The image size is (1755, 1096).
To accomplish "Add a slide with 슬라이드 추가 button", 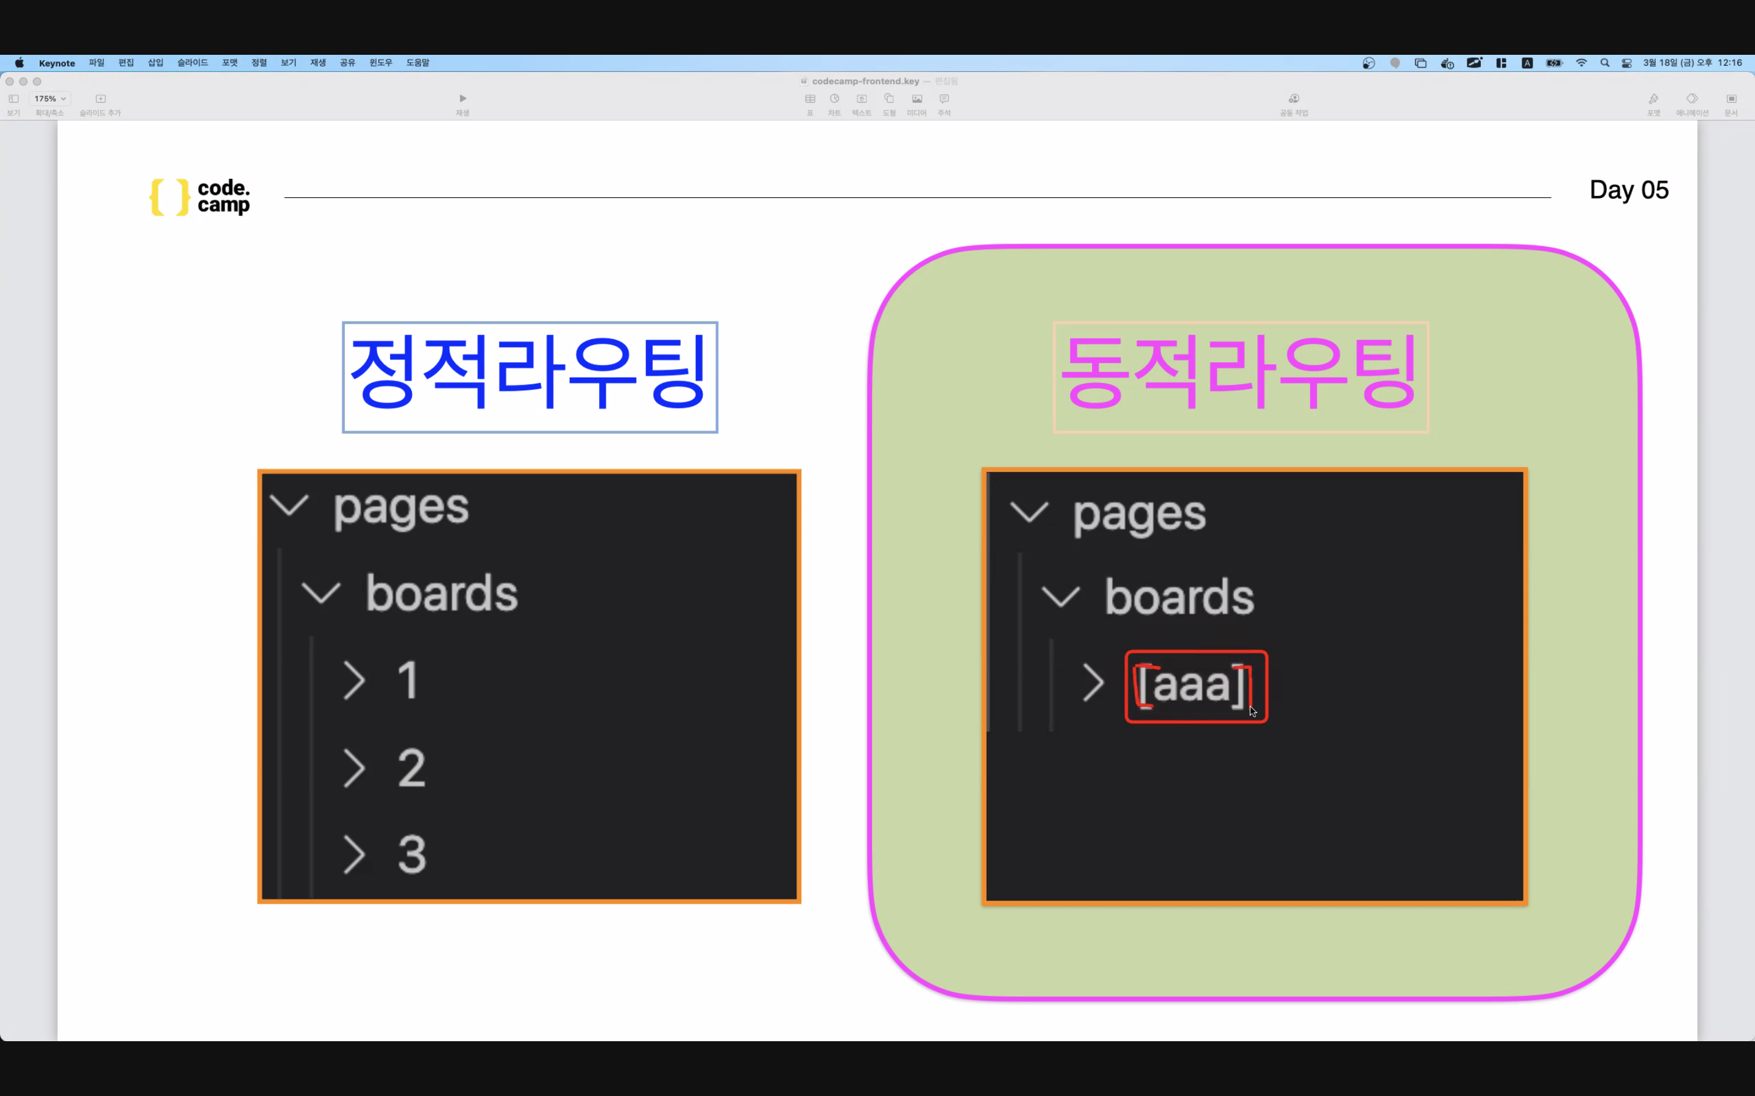I will 101,99.
